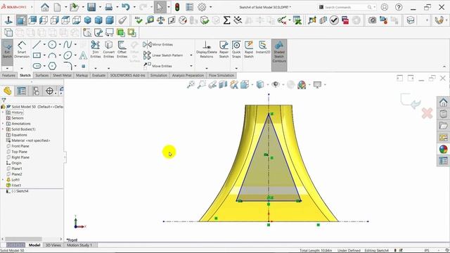This screenshot has height=253, width=450.
Task: Open the Trim Entities tool
Action: coord(96,50)
